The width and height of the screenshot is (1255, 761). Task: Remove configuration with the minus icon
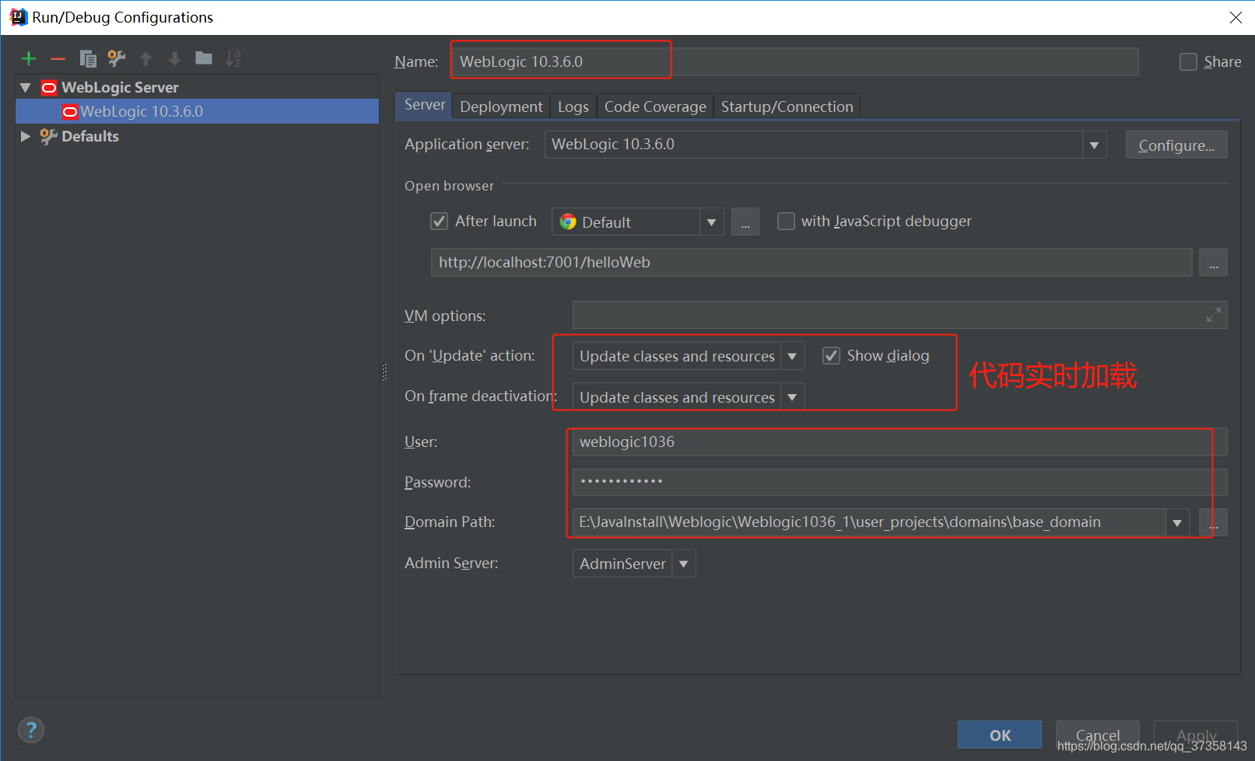coord(58,58)
